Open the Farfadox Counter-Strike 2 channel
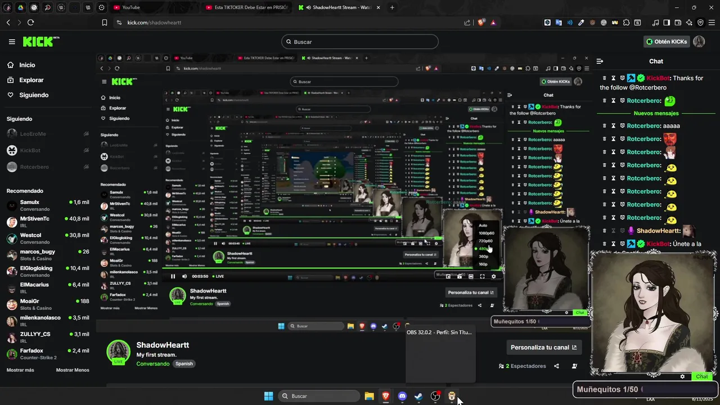720x405 pixels. pyautogui.click(x=48, y=354)
